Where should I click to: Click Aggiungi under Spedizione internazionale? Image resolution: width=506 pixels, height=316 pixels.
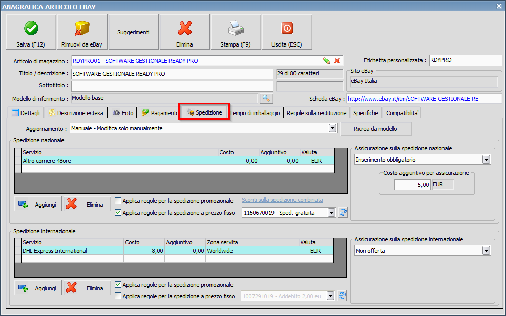(38, 288)
